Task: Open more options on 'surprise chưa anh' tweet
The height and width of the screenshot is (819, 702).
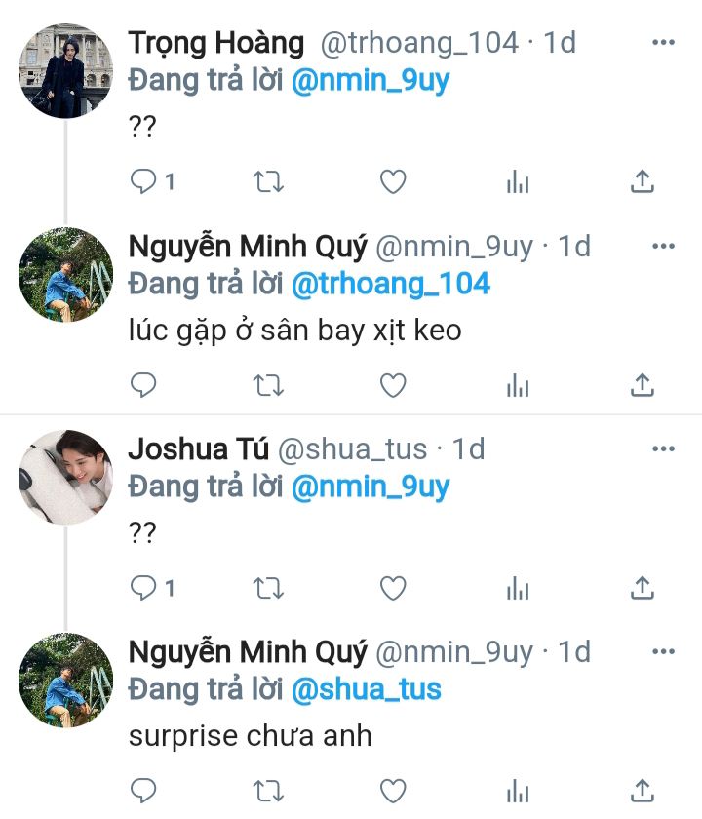Action: 663,652
